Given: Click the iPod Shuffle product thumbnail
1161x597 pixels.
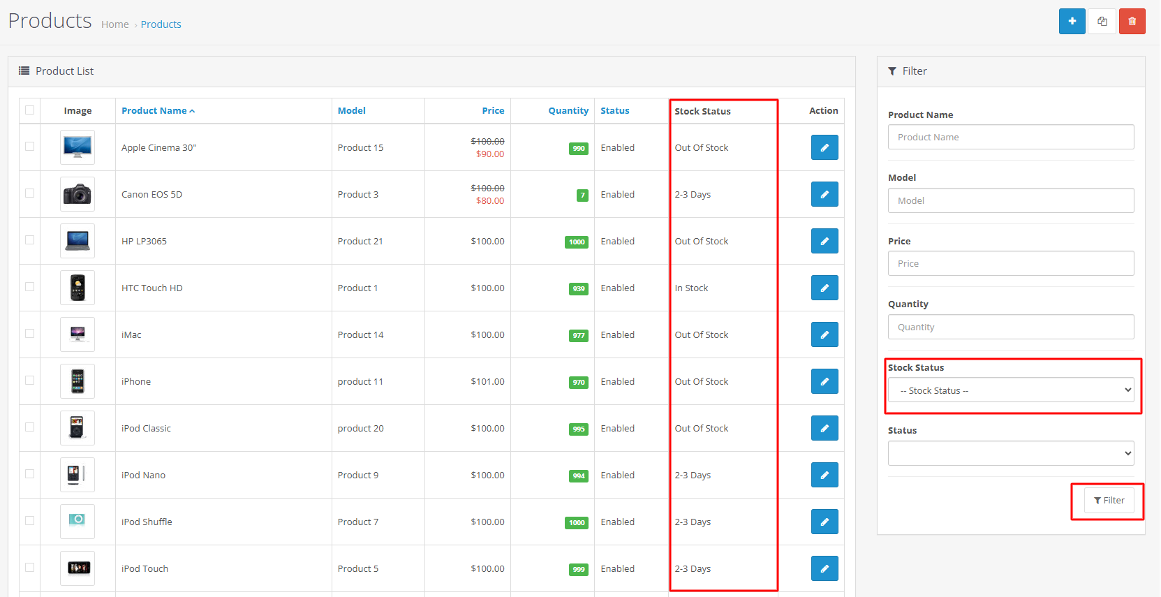Looking at the screenshot, I should tap(77, 522).
